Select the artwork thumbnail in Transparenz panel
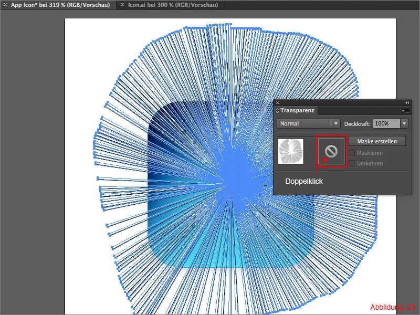Viewport: 420px width, 315px height. pos(291,151)
